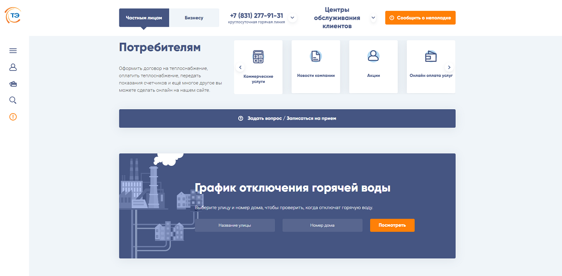This screenshot has height=276, width=562.
Task: Expand the hotline phone number dropdown
Action: click(292, 18)
